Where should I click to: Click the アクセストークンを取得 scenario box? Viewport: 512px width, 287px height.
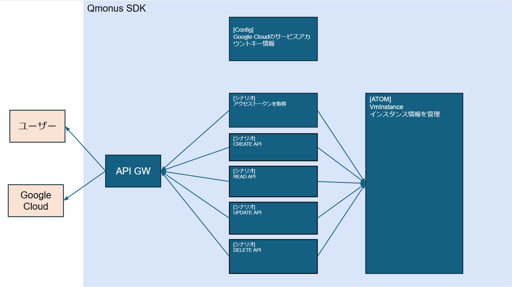(x=273, y=110)
